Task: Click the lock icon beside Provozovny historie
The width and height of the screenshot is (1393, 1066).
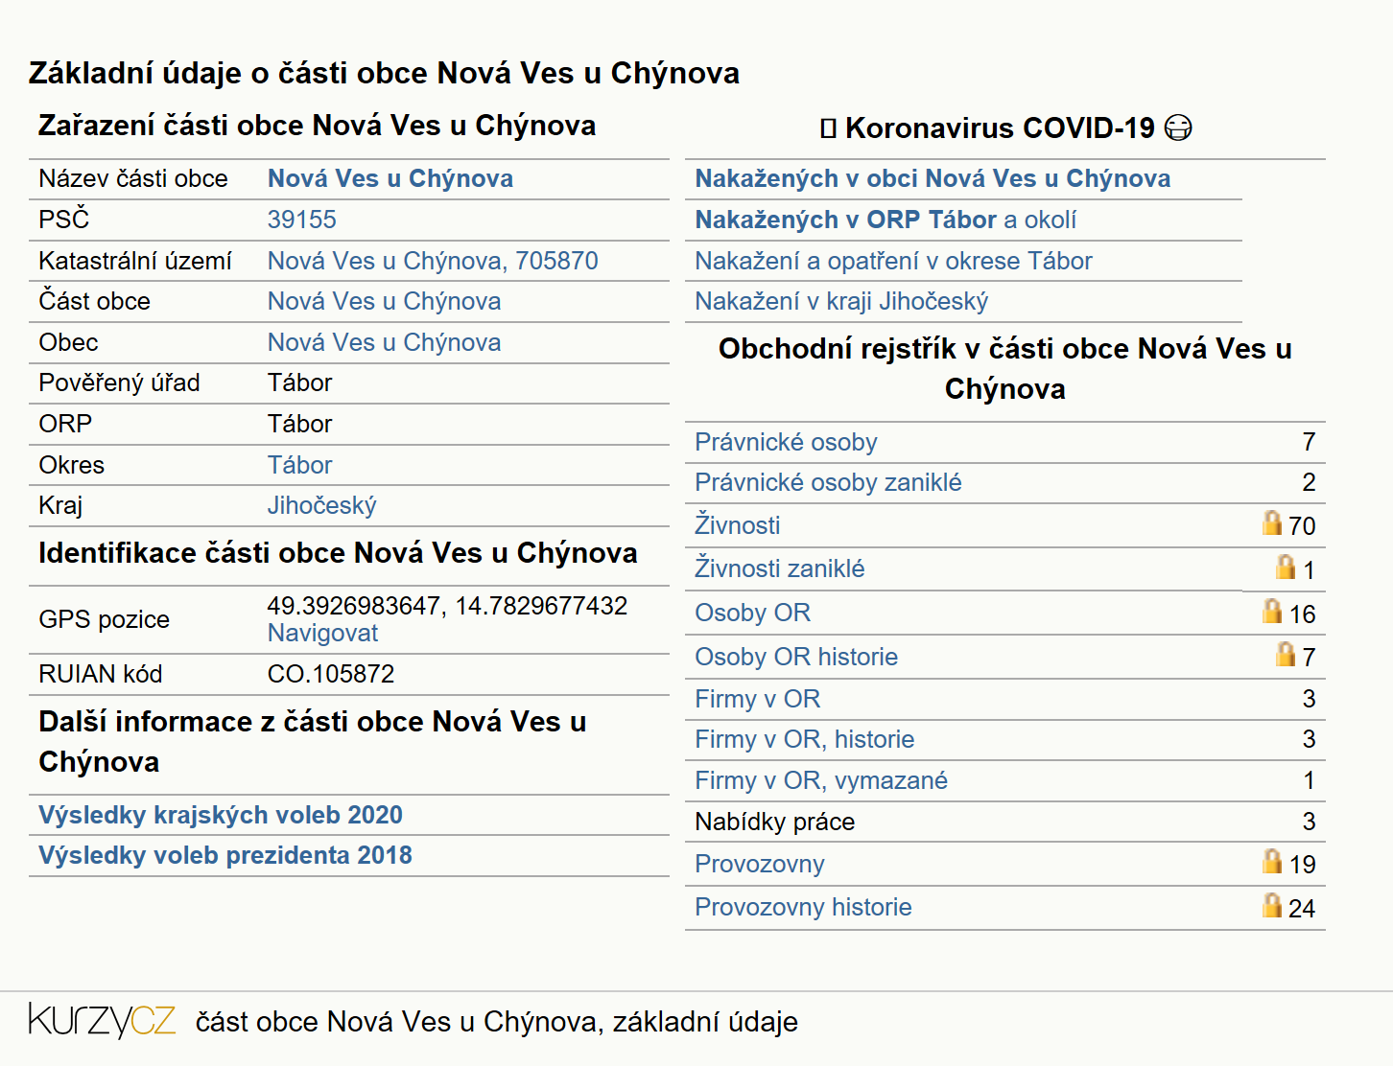Action: click(x=1272, y=905)
